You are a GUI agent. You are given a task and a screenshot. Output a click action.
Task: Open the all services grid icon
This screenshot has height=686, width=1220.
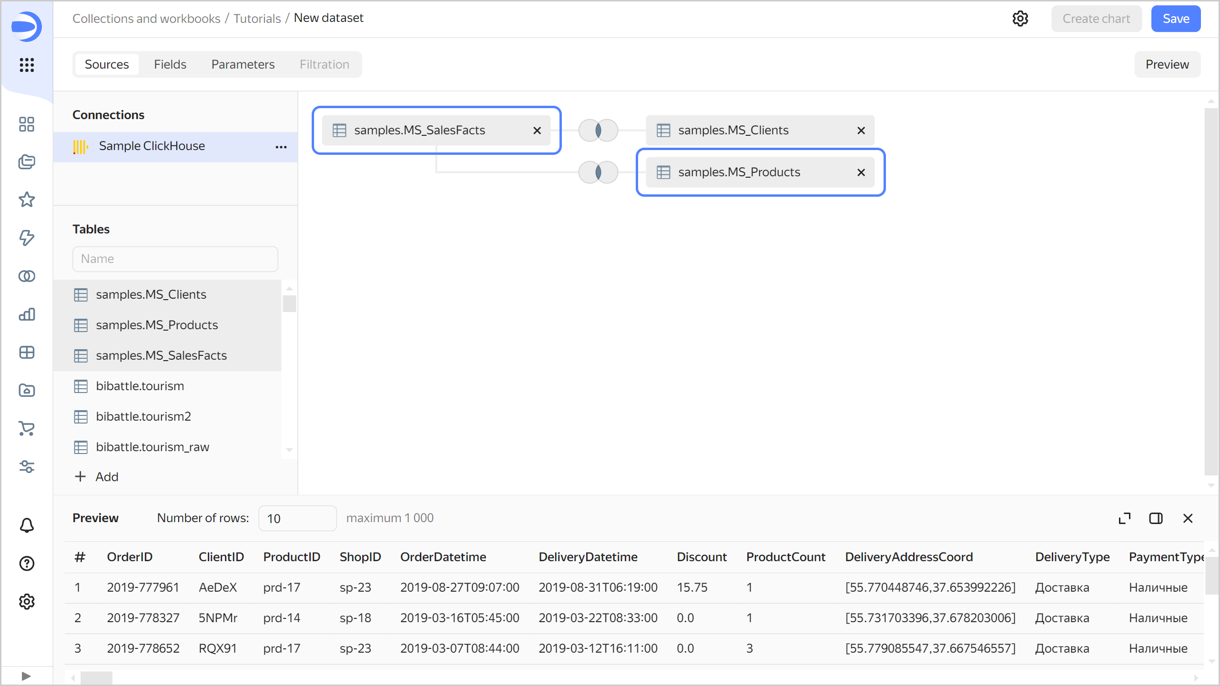(27, 65)
